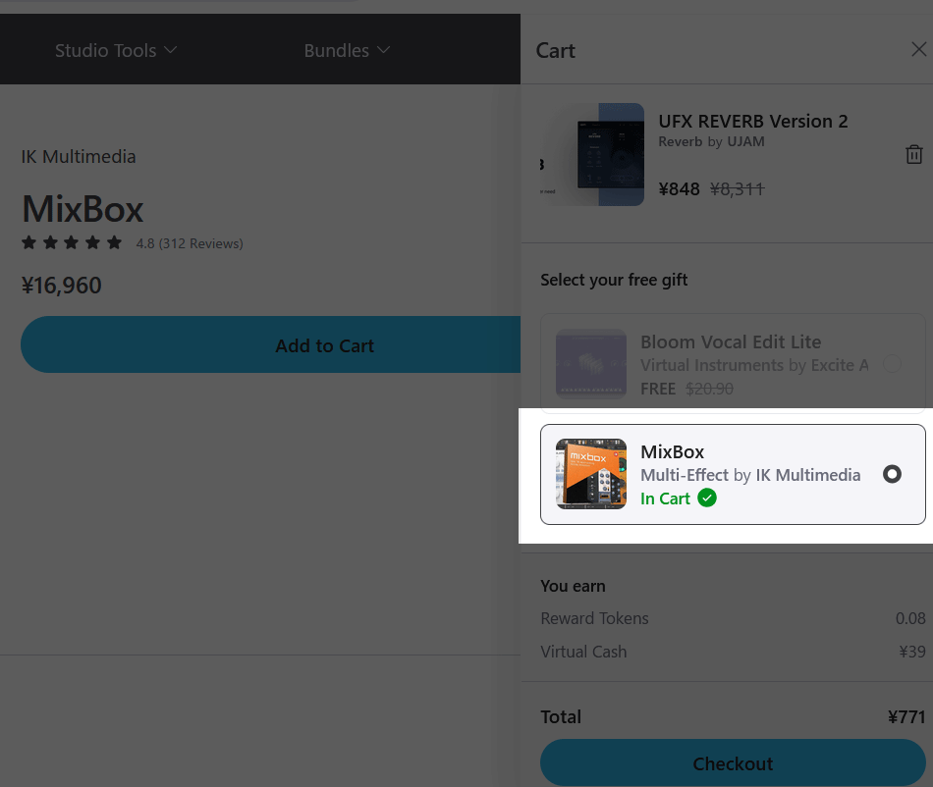The height and width of the screenshot is (787, 933).
Task: Select Bloom Vocal Edit Lite radio button
Action: point(892,364)
